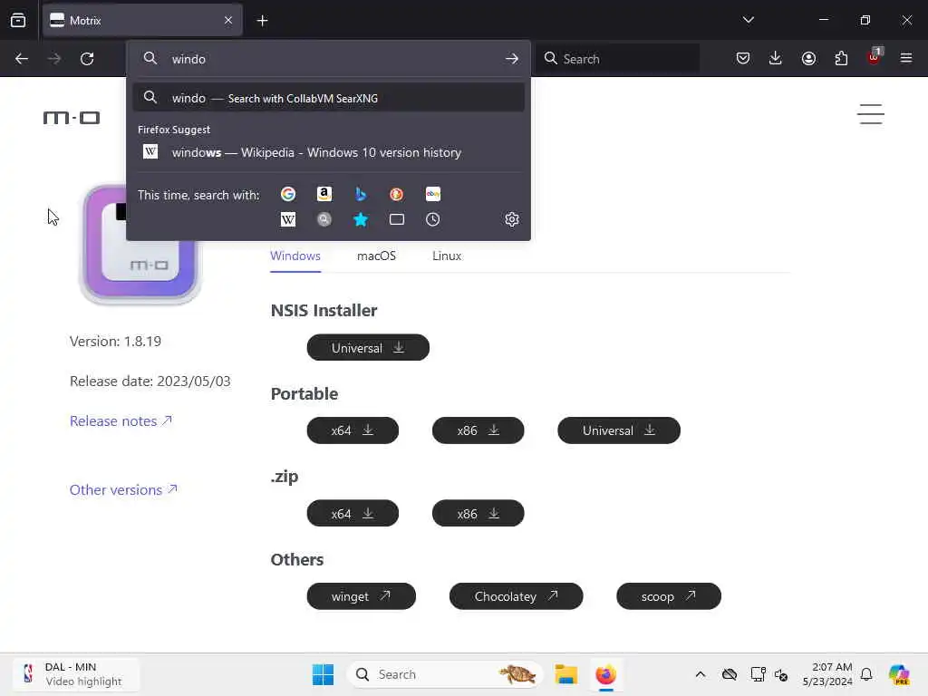This screenshot has width=928, height=696.
Task: Download Portable x64 build
Action: click(353, 430)
